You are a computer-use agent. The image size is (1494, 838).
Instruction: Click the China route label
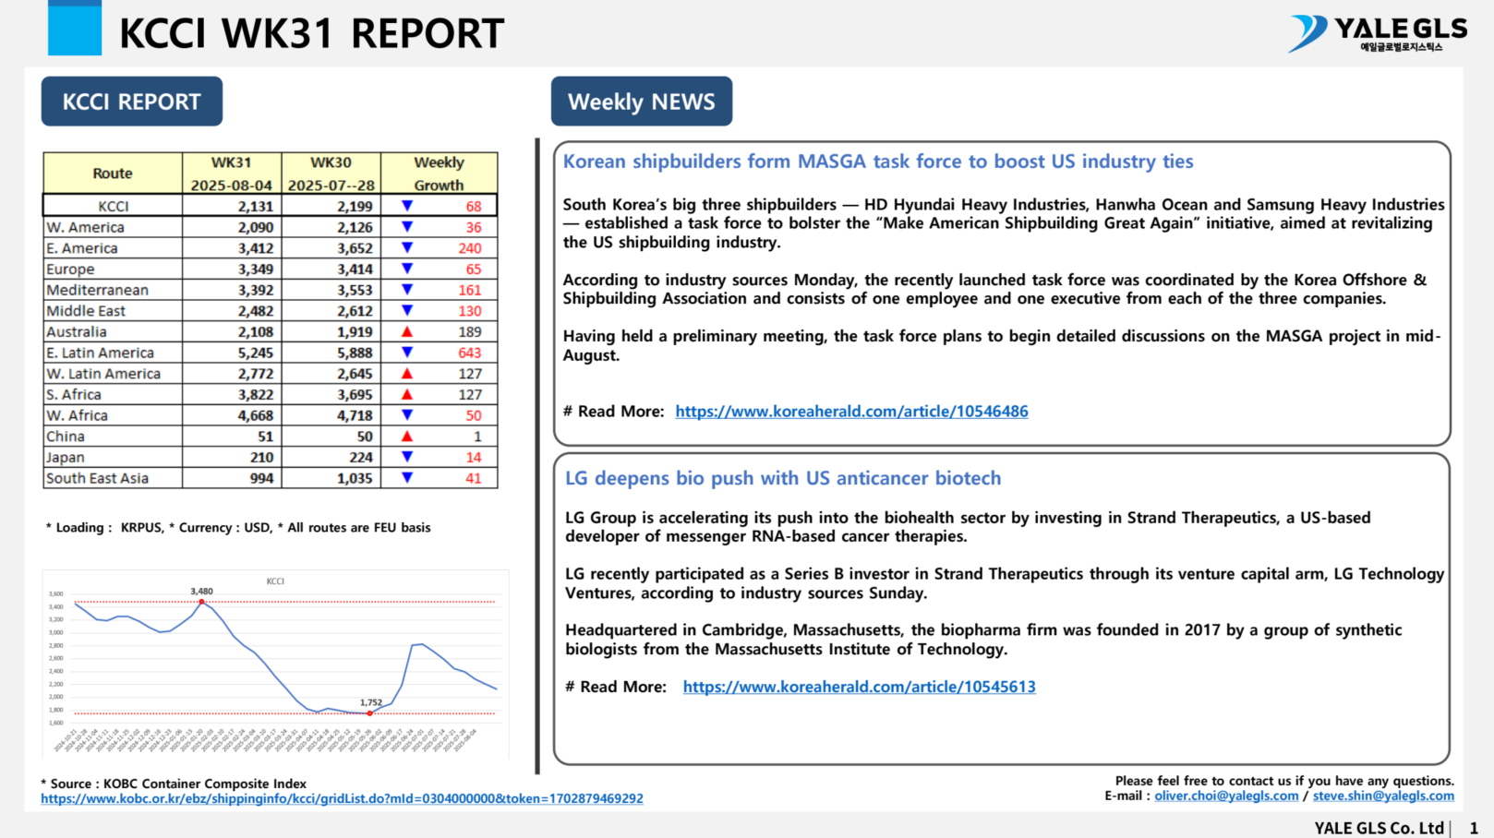click(66, 437)
